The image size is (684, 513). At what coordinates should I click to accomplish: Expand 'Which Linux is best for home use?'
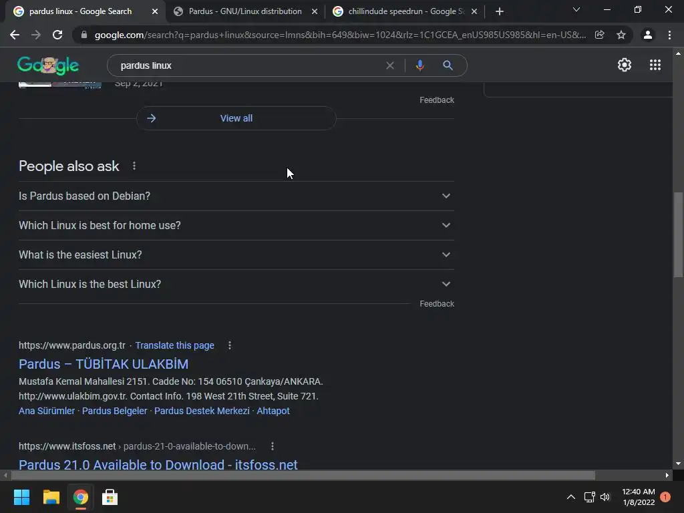click(x=236, y=226)
